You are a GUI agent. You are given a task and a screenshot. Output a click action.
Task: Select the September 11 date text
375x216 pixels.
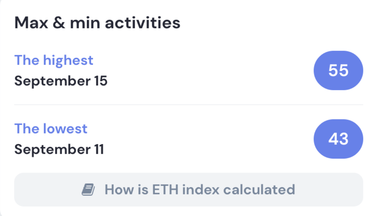pyautogui.click(x=59, y=150)
